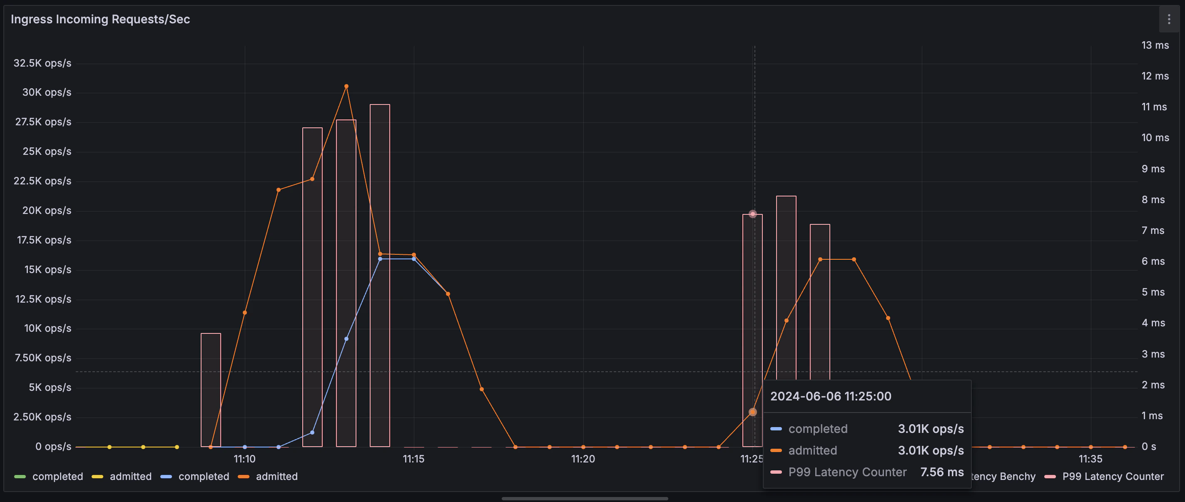Click the Ingress Incoming Requests/Sec panel title

(100, 19)
